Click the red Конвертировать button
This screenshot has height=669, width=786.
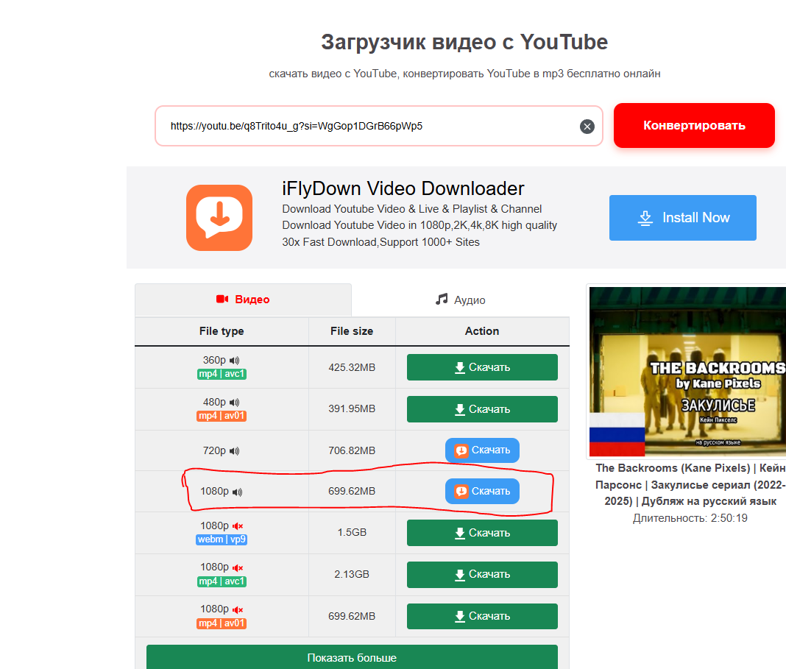click(x=694, y=125)
